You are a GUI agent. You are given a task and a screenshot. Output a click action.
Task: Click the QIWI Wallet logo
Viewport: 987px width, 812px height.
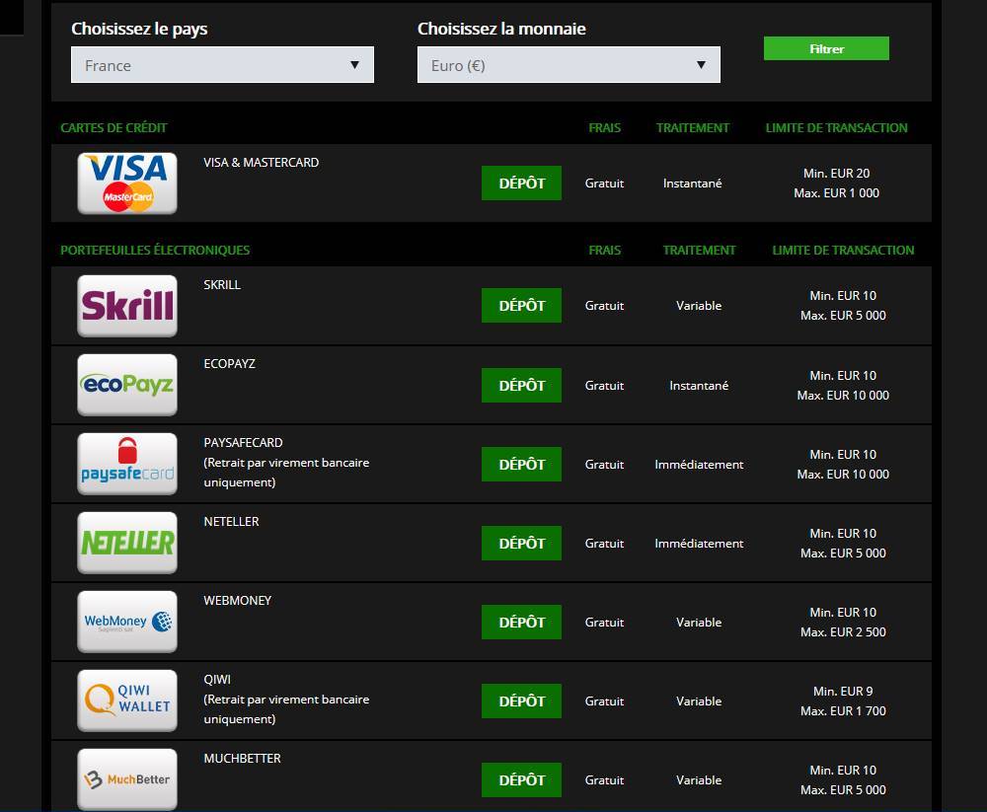click(127, 701)
